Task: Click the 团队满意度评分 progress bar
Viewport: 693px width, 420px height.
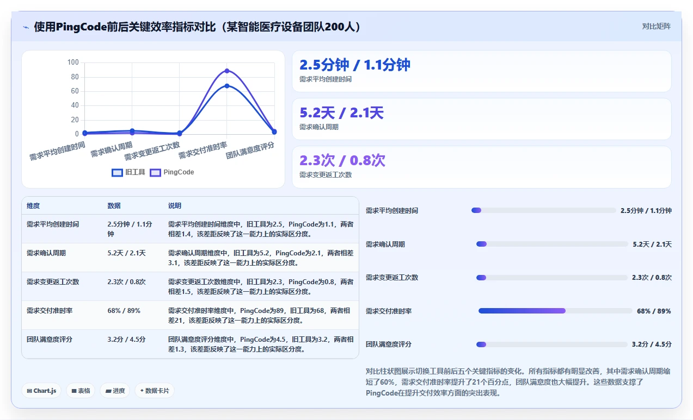Action: pyautogui.click(x=552, y=344)
